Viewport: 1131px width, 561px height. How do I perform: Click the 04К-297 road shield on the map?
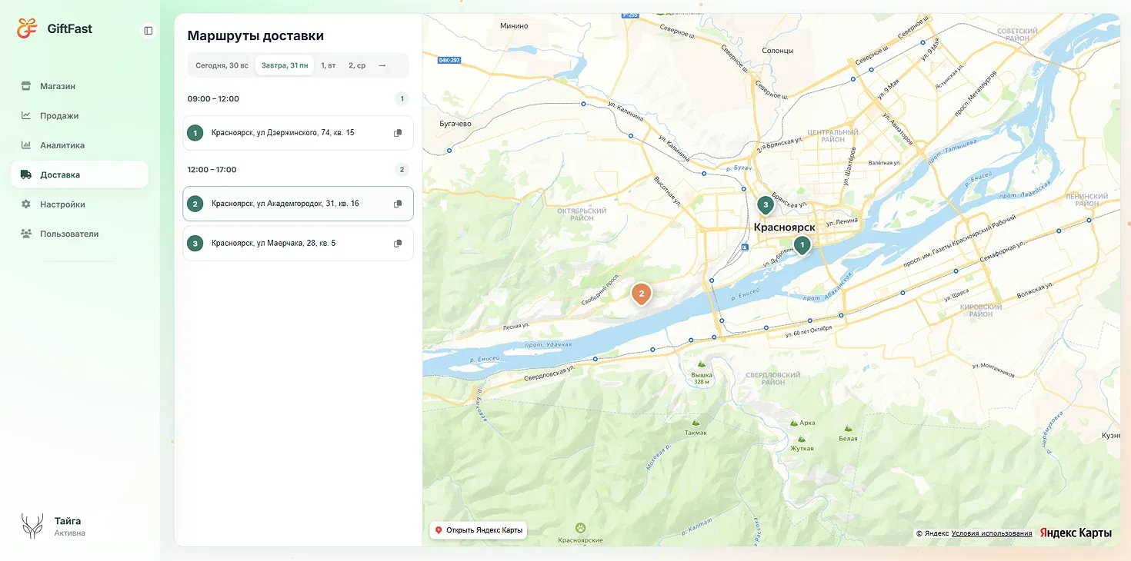(449, 60)
